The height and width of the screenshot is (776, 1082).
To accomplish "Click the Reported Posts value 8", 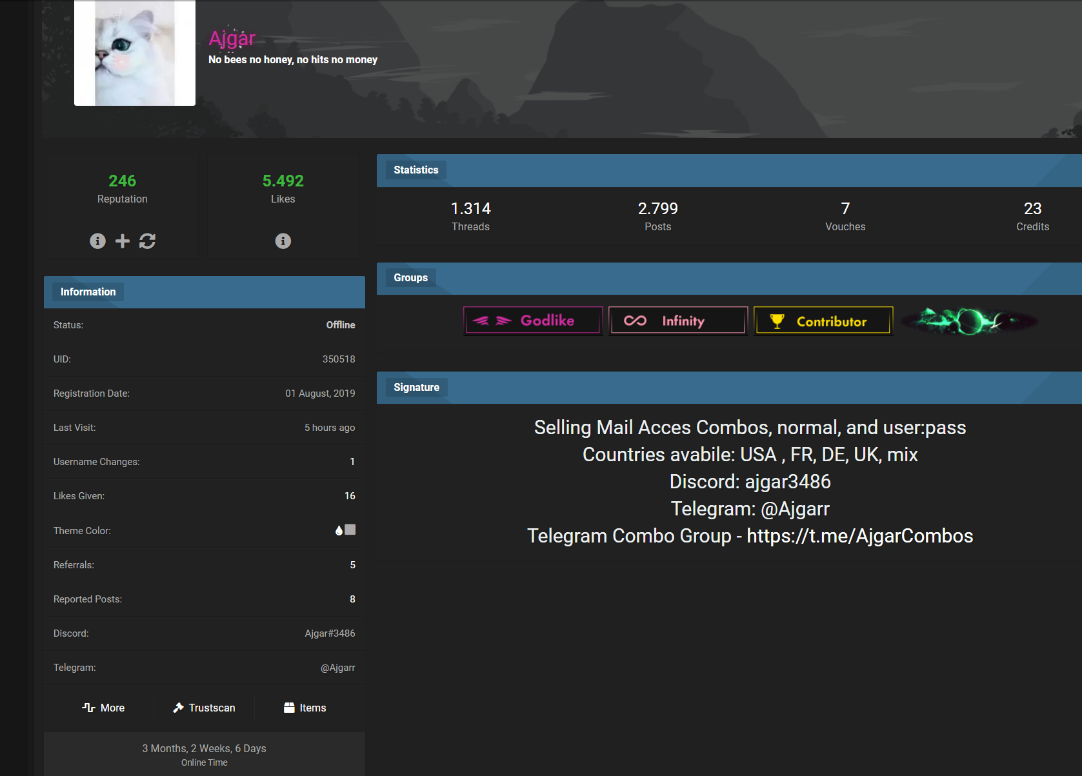I will pos(352,599).
